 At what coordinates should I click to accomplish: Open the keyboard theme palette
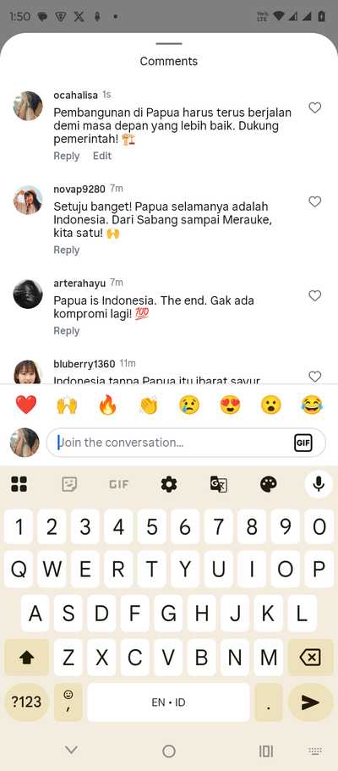268,485
